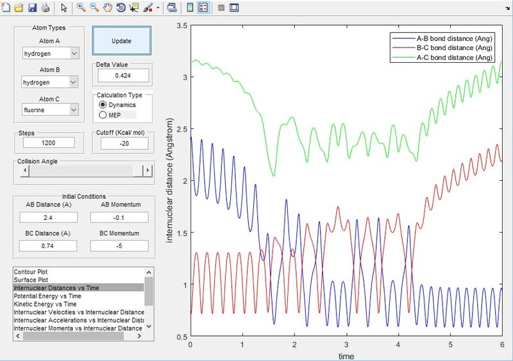Save the figure with the floppy disk icon
This screenshot has width=513, height=361.
click(x=32, y=8)
